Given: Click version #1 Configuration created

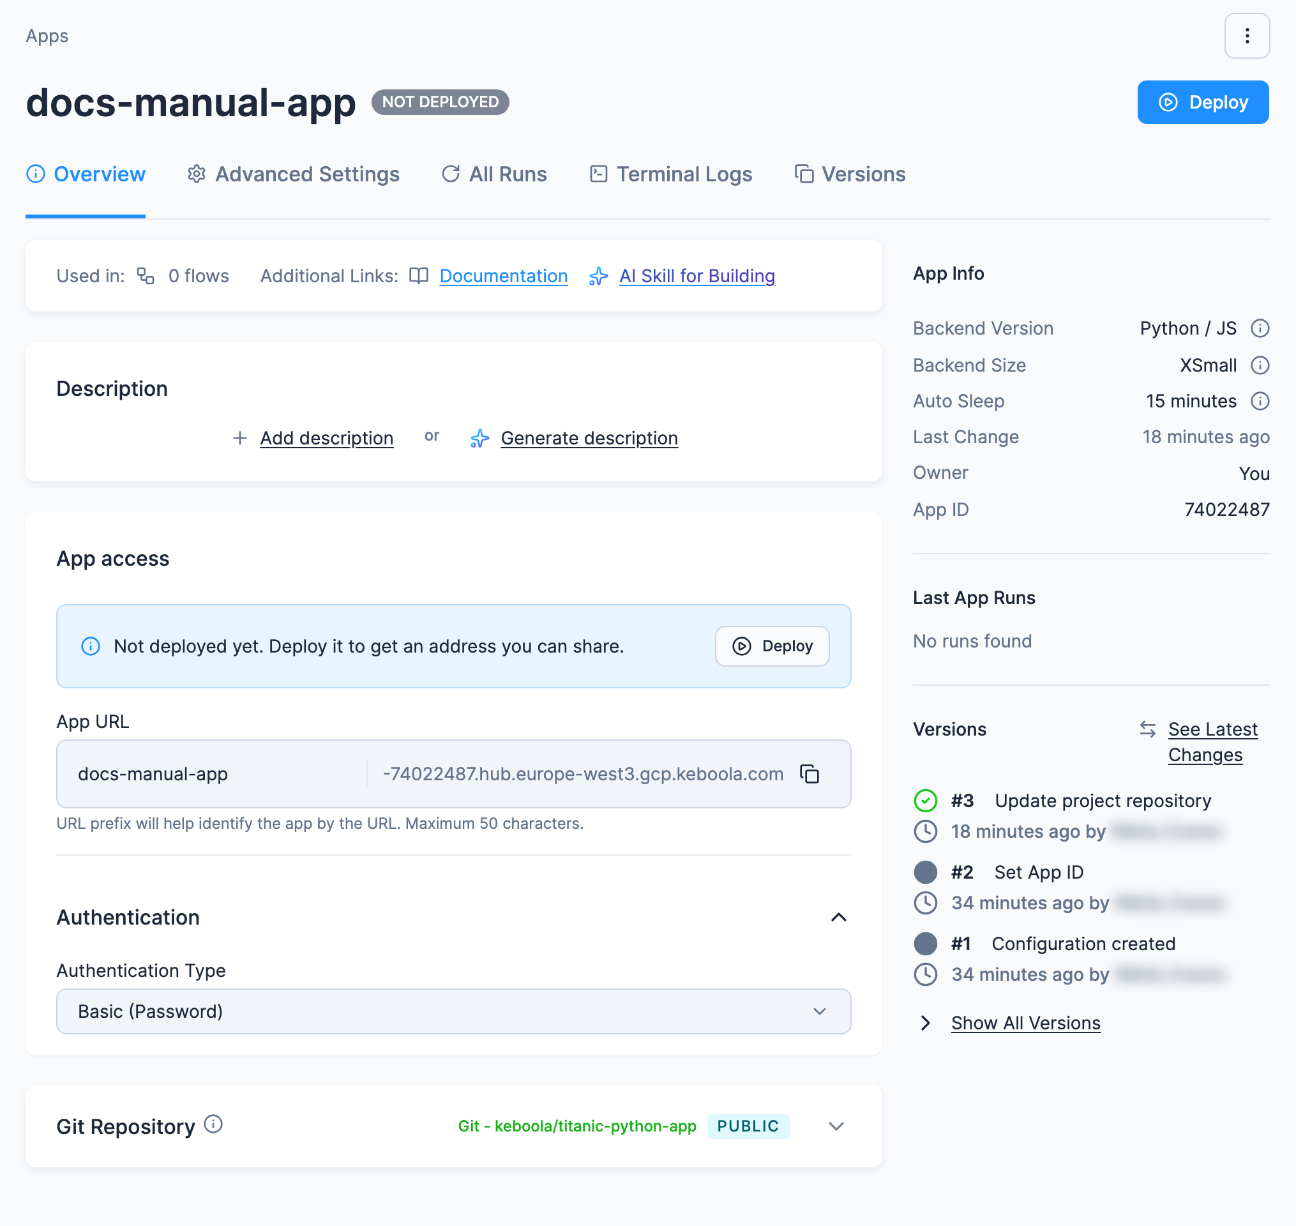Looking at the screenshot, I should click(x=1063, y=944).
